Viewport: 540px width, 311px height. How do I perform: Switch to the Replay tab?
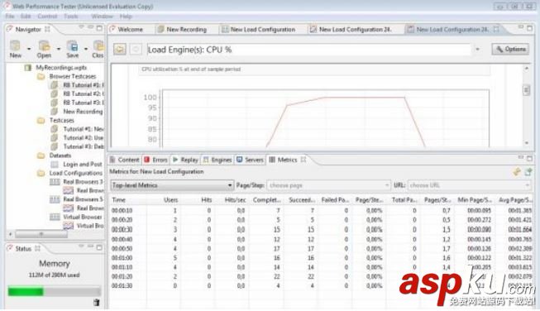pos(185,160)
